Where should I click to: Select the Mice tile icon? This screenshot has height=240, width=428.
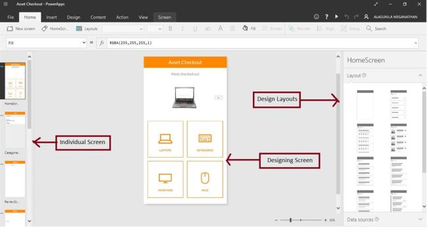pos(205,178)
